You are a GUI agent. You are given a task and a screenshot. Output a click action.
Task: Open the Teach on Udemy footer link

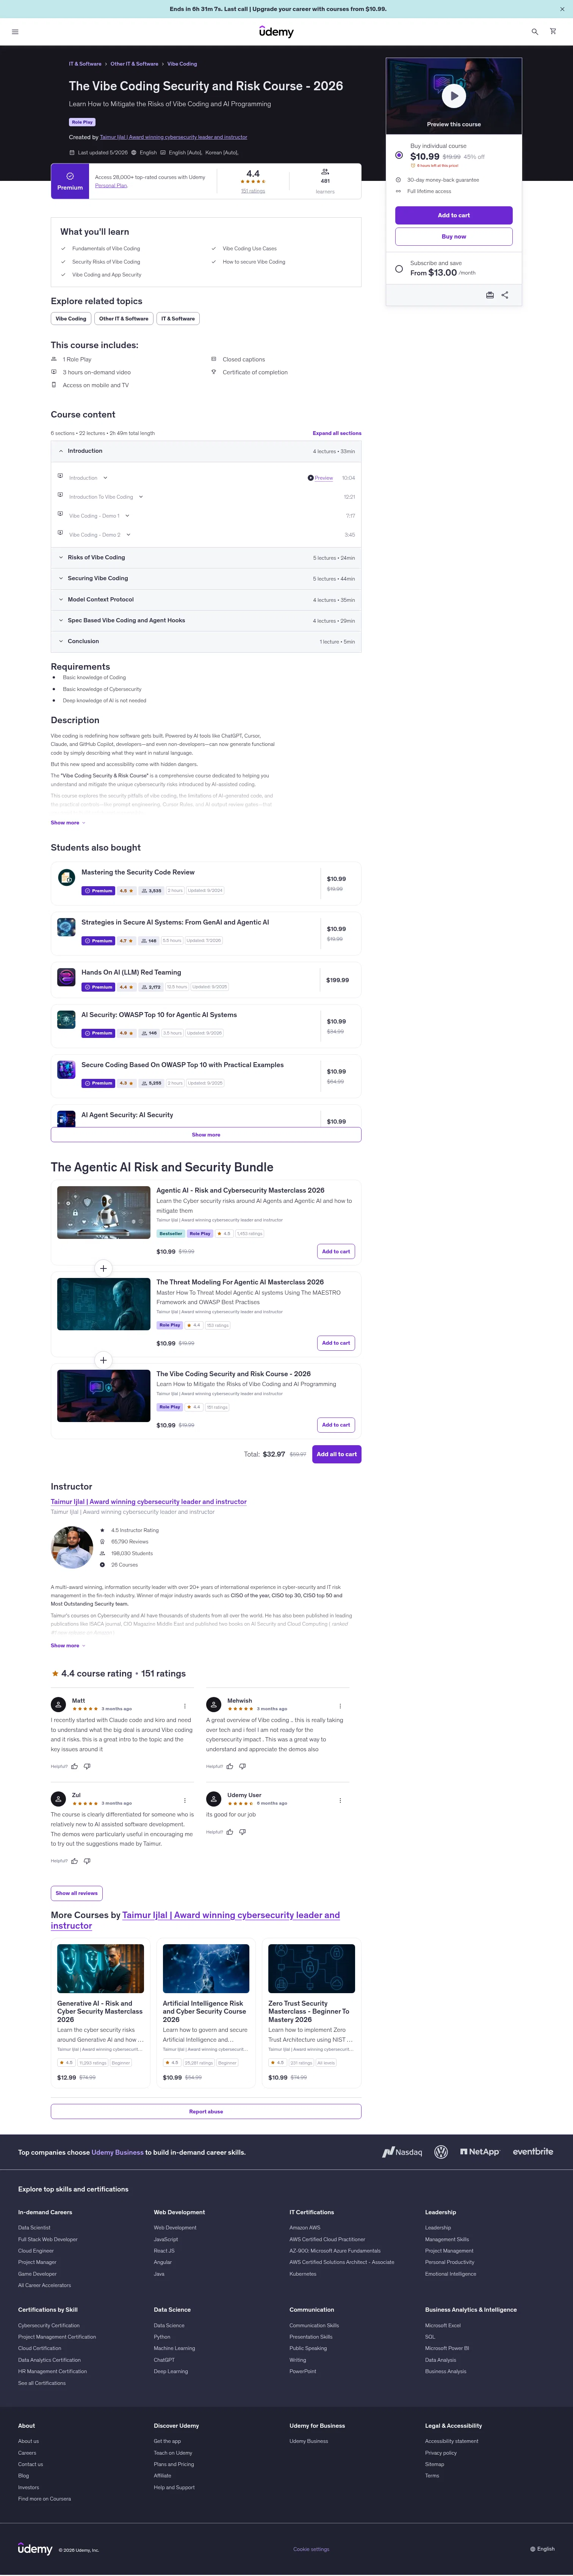(x=173, y=2453)
